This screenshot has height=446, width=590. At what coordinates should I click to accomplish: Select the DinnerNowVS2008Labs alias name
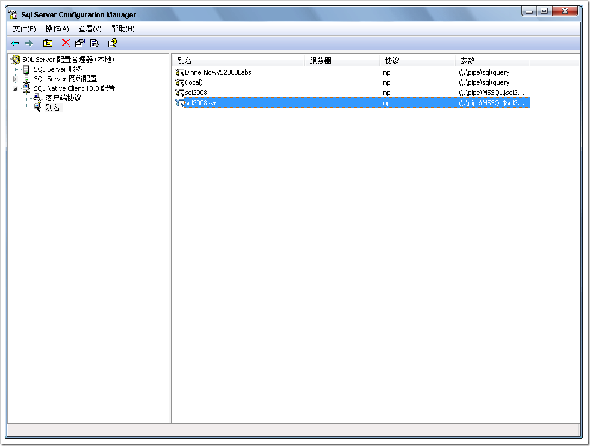pos(218,72)
